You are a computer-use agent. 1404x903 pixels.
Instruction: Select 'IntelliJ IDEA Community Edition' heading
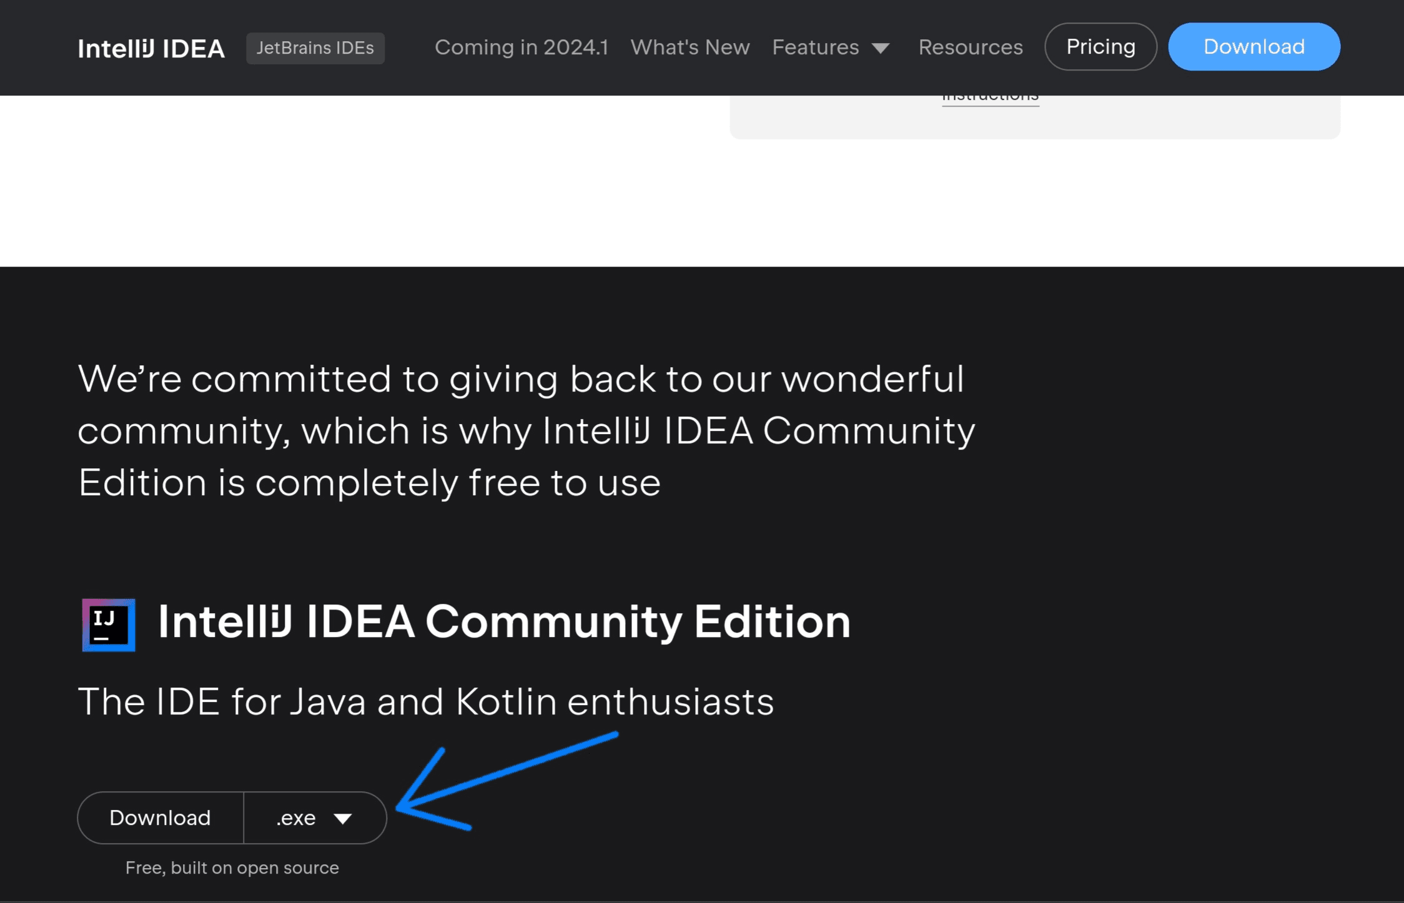tap(504, 622)
